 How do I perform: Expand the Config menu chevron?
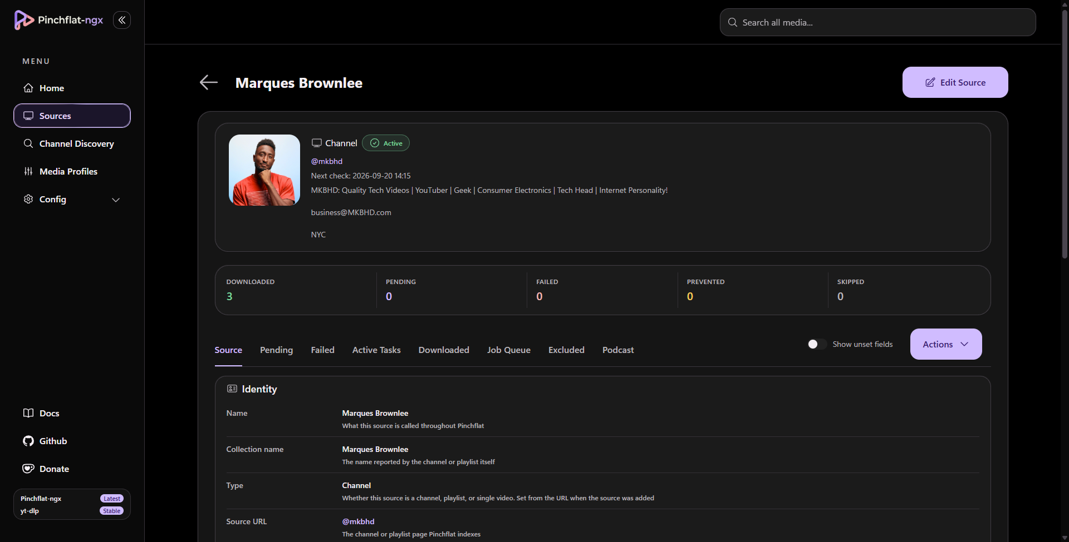[116, 200]
